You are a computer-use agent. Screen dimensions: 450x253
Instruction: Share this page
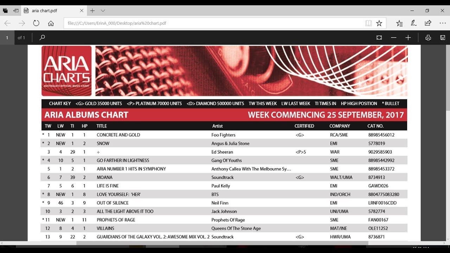pos(428,23)
